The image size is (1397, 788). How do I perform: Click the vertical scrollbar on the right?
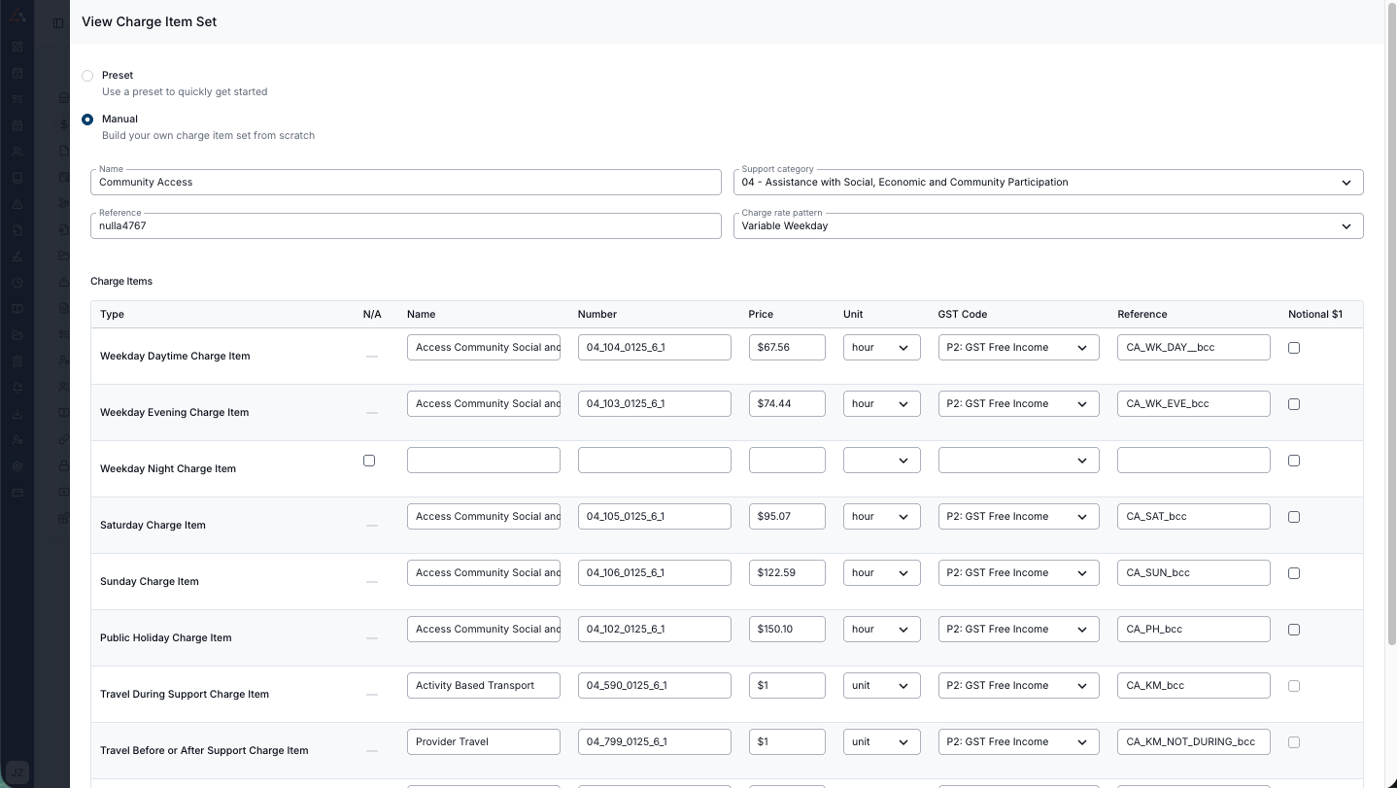[x=1390, y=321]
